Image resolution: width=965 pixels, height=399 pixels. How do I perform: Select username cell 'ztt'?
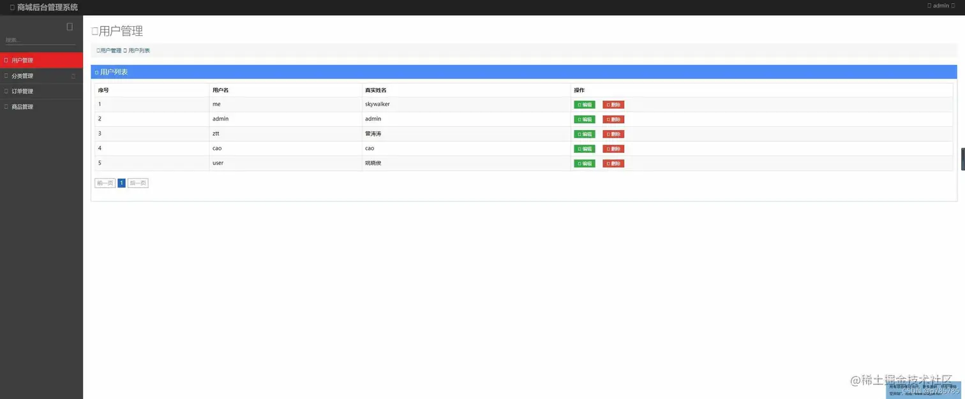(x=285, y=134)
